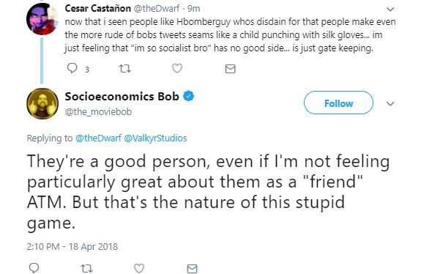The width and height of the screenshot is (421, 274).
Task: Open the @ValkyrStudios mention link
Action: pos(155,138)
